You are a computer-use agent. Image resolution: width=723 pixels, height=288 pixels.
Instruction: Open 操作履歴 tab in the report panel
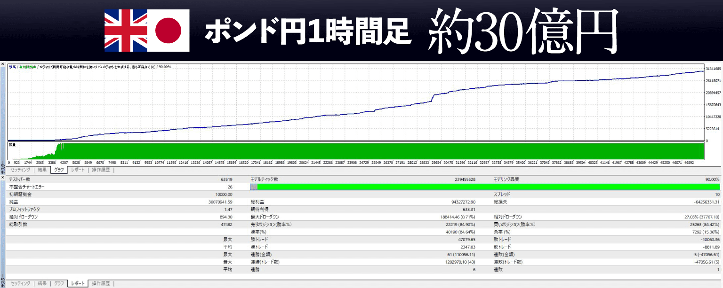point(101,283)
